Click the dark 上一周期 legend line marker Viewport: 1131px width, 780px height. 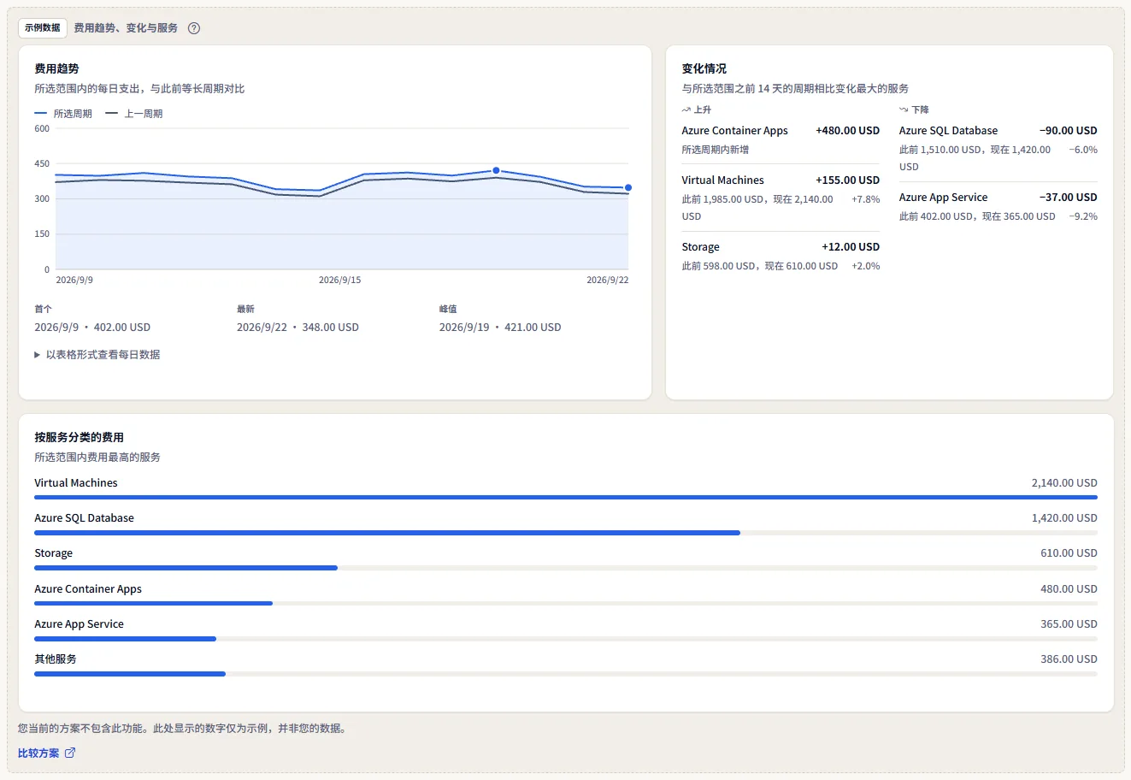tap(111, 113)
